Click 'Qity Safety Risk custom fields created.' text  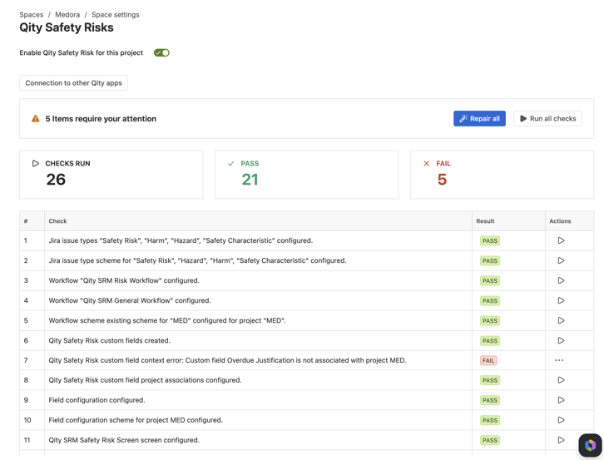pos(109,340)
